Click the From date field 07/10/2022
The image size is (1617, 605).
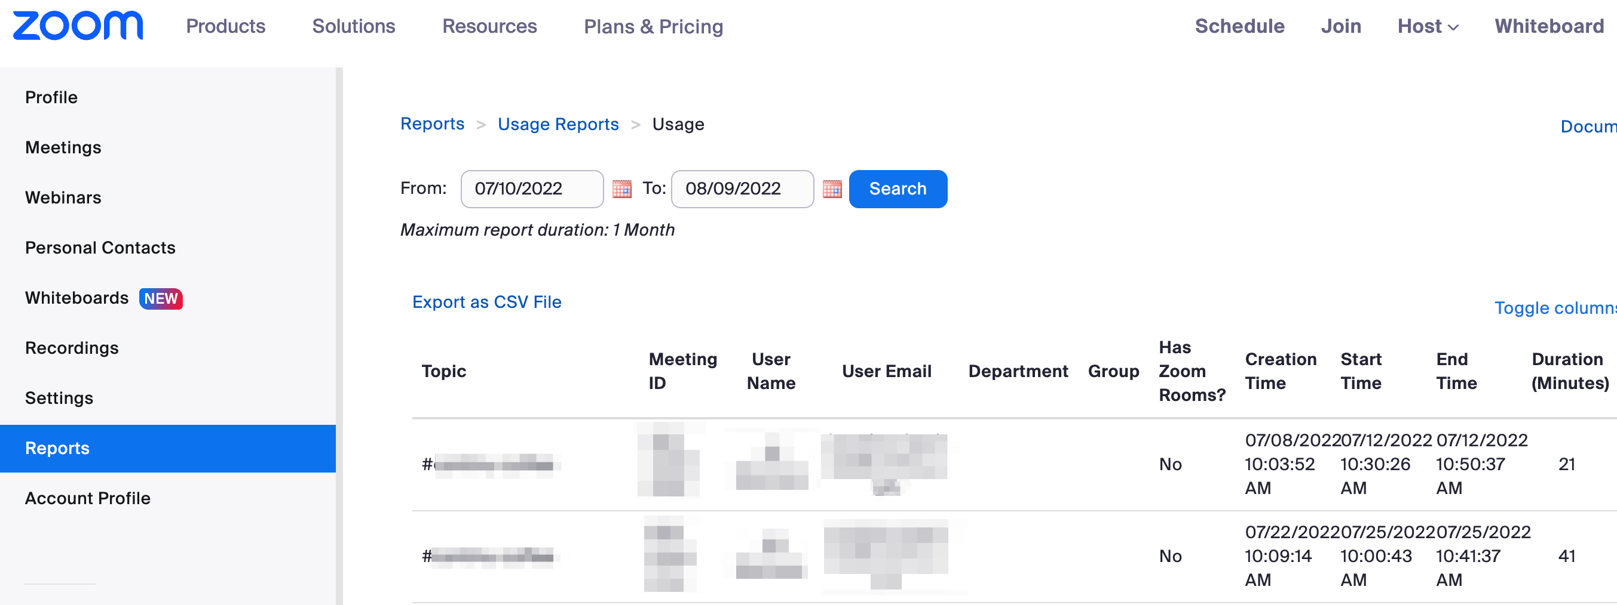click(532, 189)
